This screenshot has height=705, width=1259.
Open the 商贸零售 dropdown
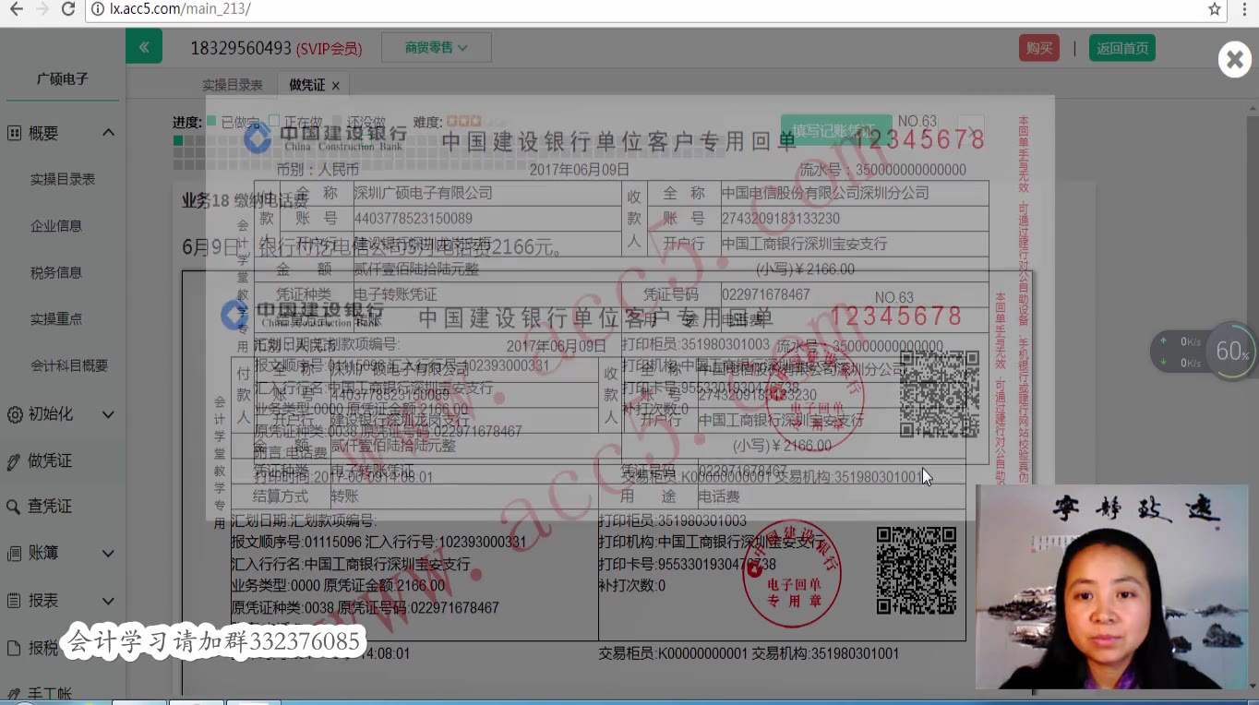(436, 47)
